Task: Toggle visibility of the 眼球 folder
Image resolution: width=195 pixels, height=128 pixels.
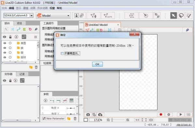Action: click(5, 57)
